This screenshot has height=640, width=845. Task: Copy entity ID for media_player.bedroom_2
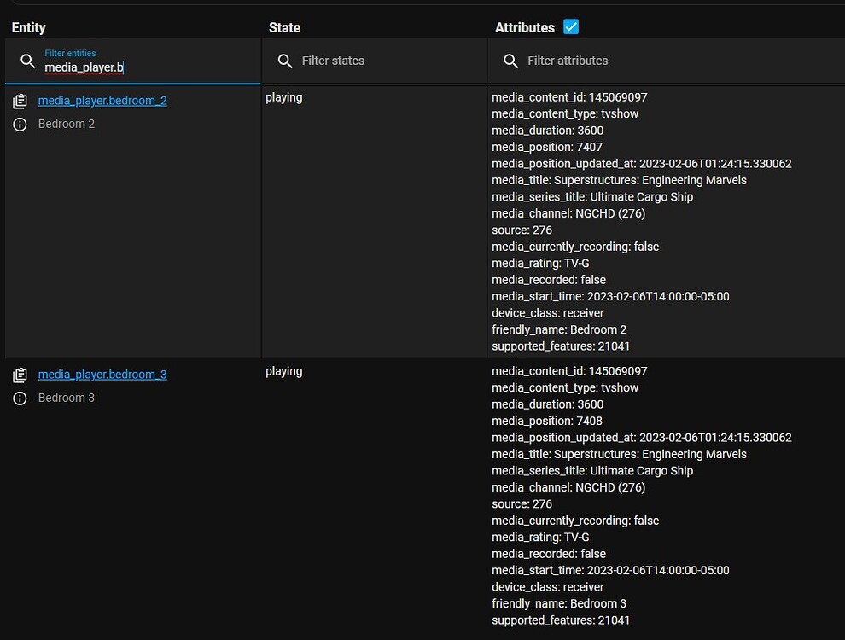20,100
